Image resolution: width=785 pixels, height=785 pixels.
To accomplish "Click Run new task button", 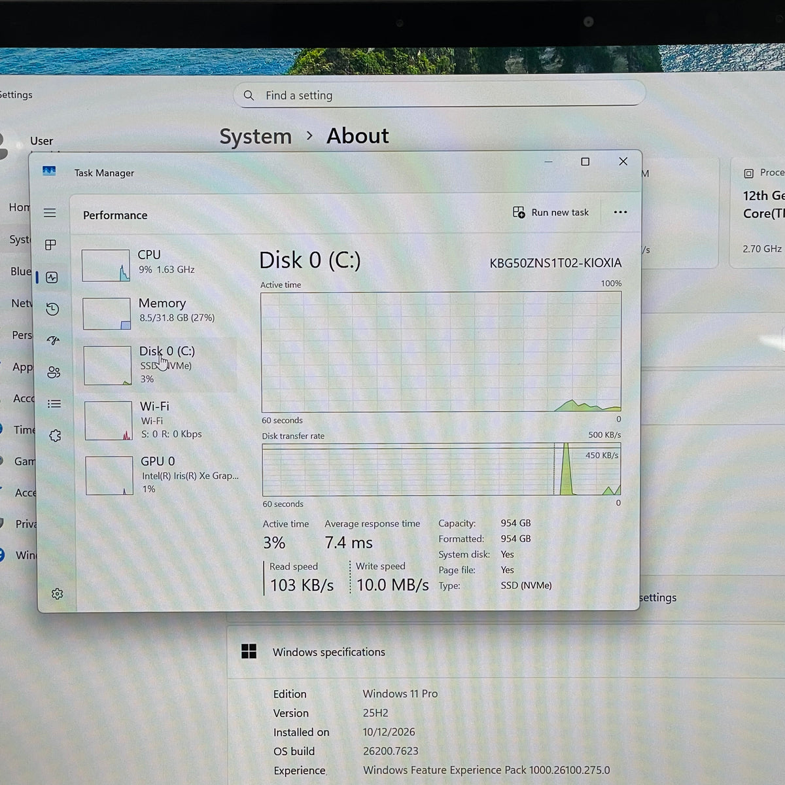I will click(550, 212).
